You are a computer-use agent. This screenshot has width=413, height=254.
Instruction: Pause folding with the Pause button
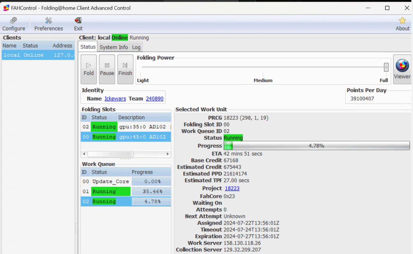(107, 69)
